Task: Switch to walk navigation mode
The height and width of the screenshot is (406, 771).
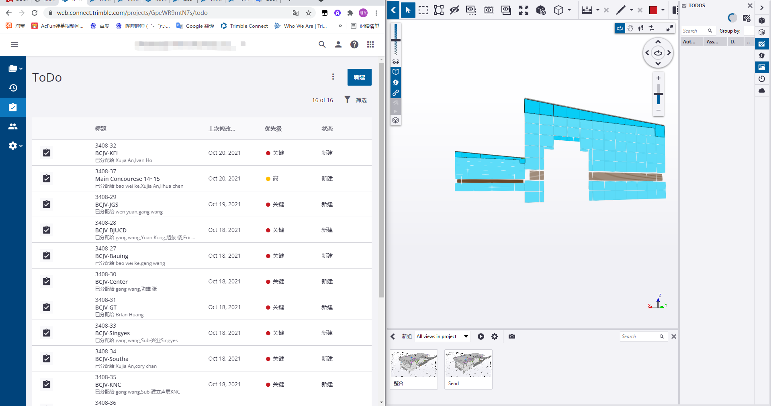Action: (640, 28)
